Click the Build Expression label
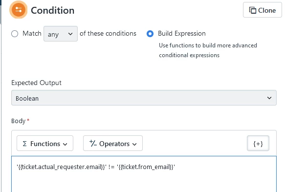285x192 pixels. pyautogui.click(x=182, y=34)
